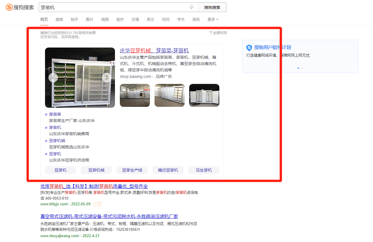Select the first banner pagination dot
The image size is (373, 242).
pyautogui.click(x=298, y=68)
